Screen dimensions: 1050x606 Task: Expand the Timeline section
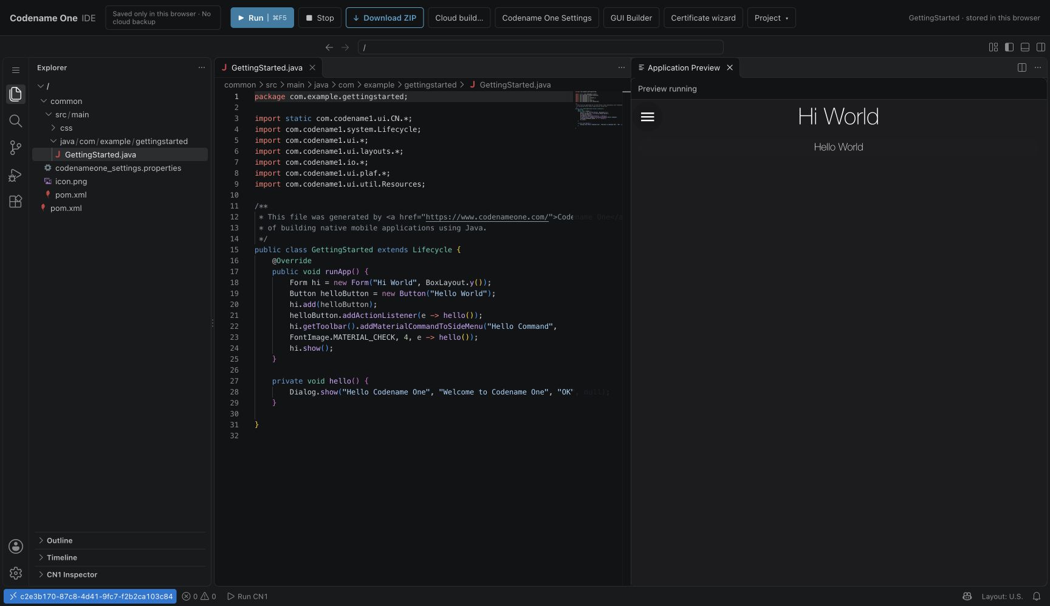point(120,557)
